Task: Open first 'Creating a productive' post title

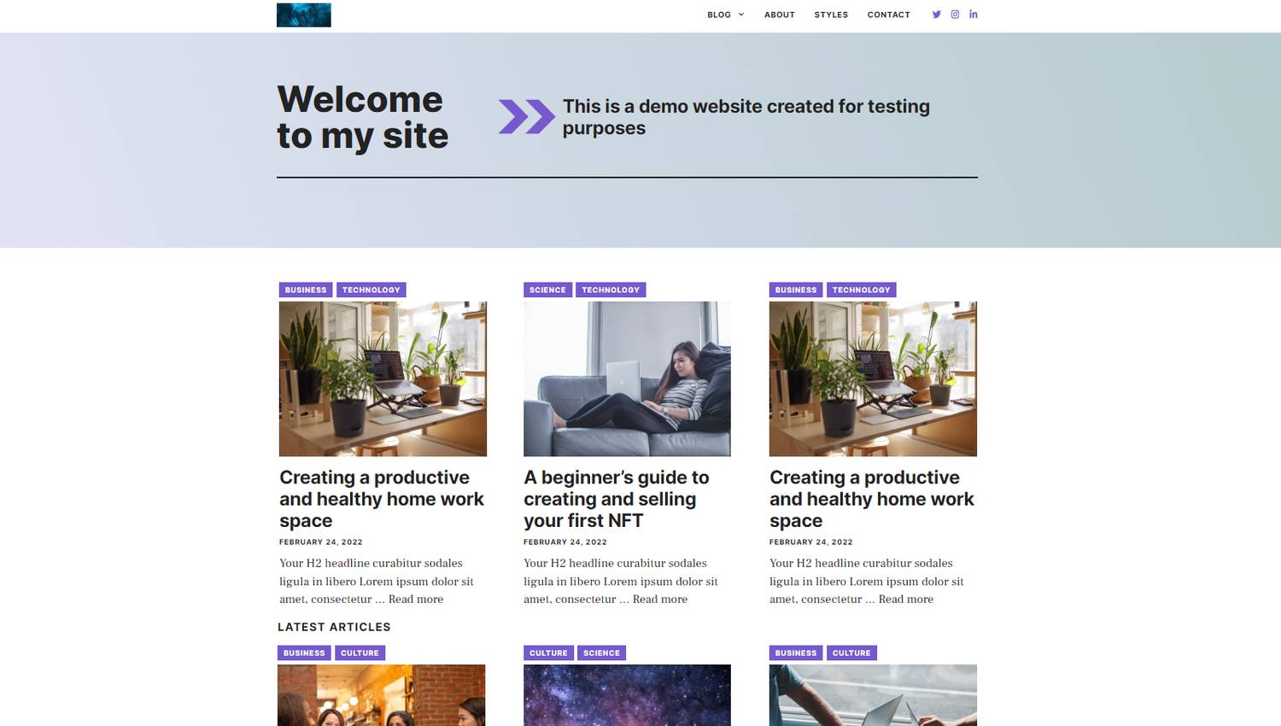Action: point(382,499)
